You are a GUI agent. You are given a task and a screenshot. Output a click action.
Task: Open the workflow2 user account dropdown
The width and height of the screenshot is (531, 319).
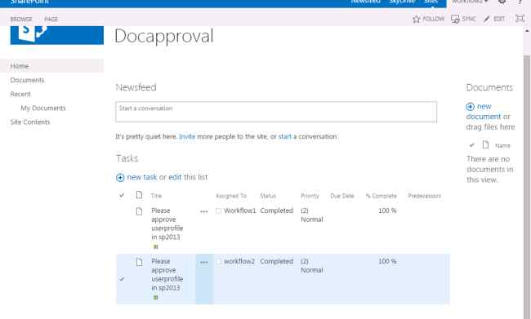[471, 2]
